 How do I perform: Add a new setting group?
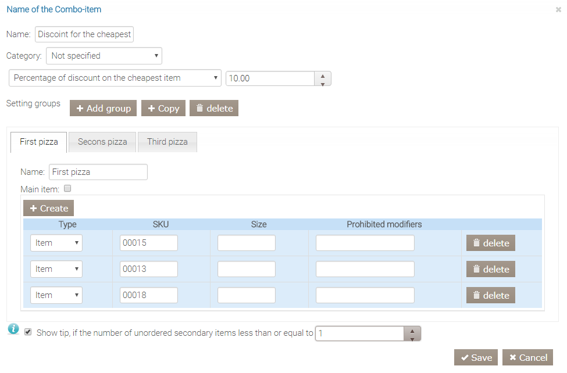(104, 109)
